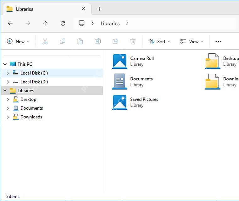Click chevron after Libraries in address bar
This screenshot has width=239, height=201.
click(127, 24)
